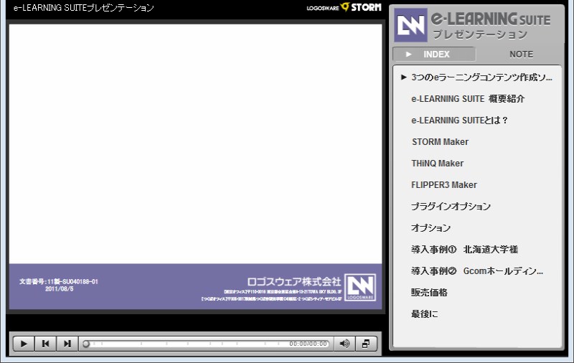Screen dimensions: 574x363
Task: Jump to the FLIPPER3 Maker chapter
Action: click(x=443, y=185)
